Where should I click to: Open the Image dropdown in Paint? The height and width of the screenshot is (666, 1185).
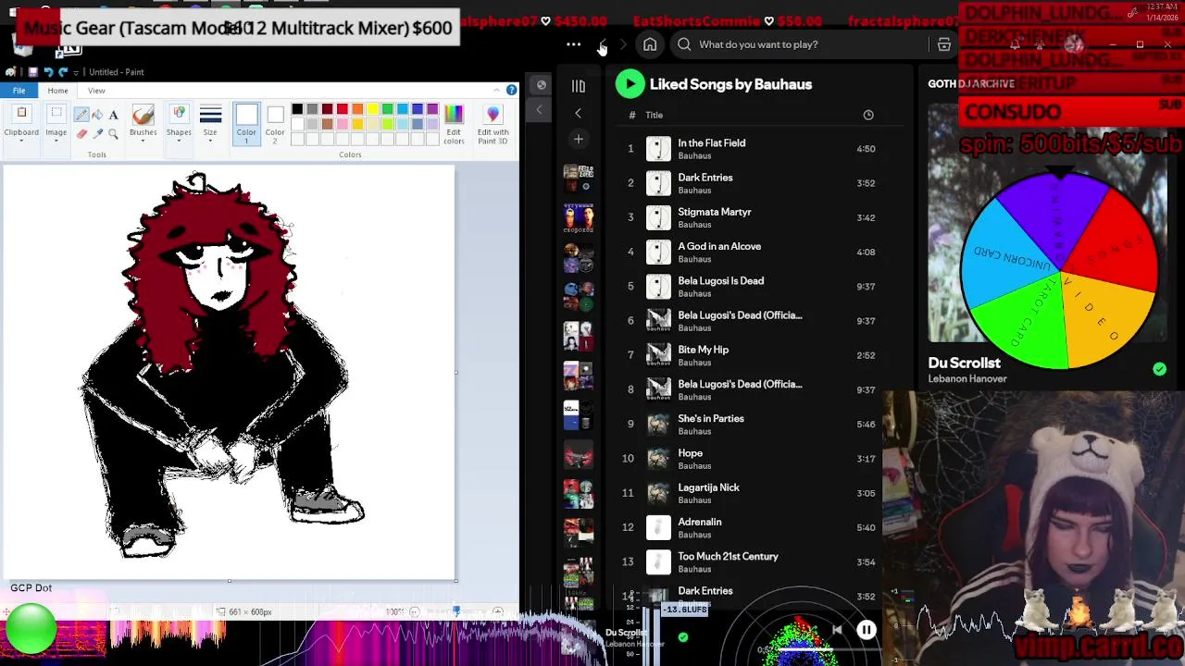[x=56, y=124]
